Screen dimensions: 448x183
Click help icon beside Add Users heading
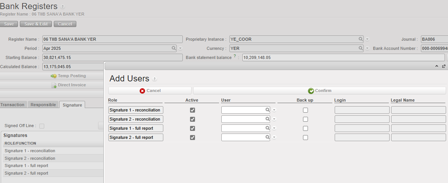point(154,79)
